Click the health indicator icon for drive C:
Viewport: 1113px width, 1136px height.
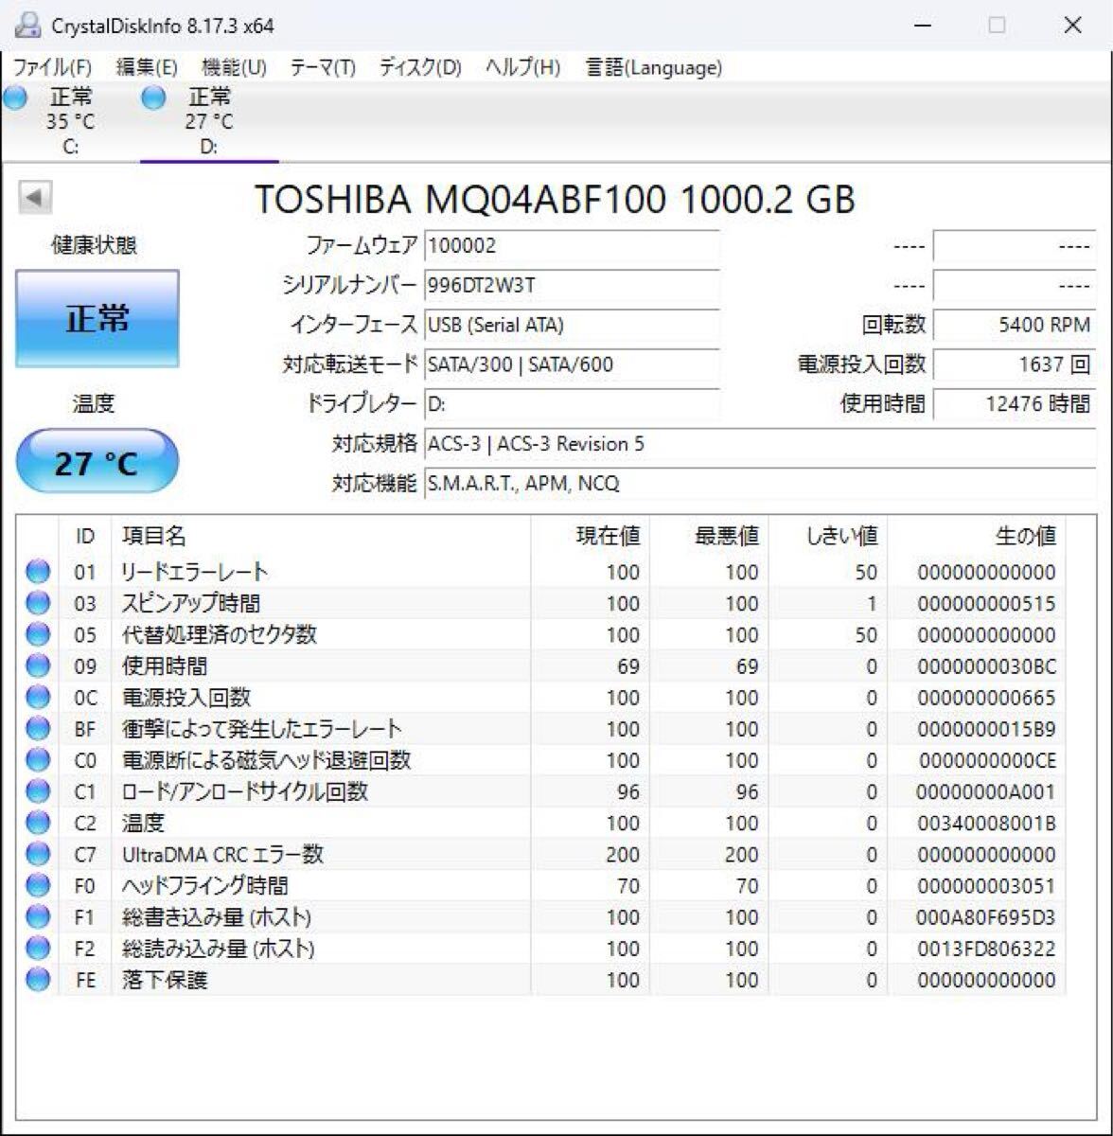(14, 97)
